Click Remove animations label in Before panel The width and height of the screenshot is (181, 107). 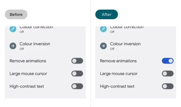click(x=28, y=61)
